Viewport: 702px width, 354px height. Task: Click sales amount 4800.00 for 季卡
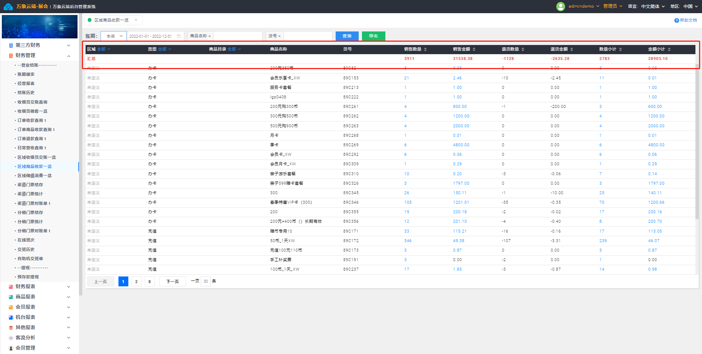coord(461,145)
